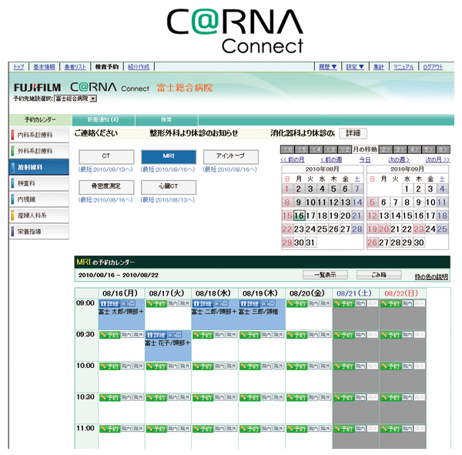The width and height of the screenshot is (462, 455).
Task: Click 院外 button for 08/17 at 09:00
Action: click(x=185, y=303)
